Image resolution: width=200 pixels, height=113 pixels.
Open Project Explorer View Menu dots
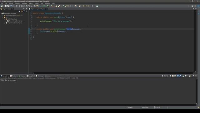pos(27,11)
